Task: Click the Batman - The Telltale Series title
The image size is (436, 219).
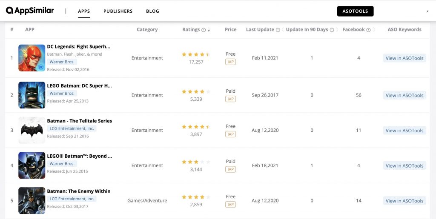Action: (80, 121)
